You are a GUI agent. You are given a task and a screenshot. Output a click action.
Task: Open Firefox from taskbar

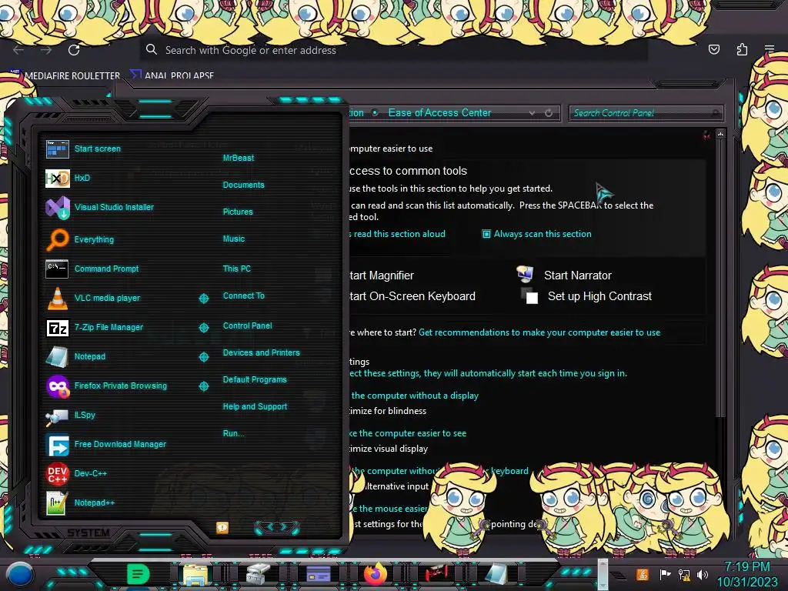point(376,573)
